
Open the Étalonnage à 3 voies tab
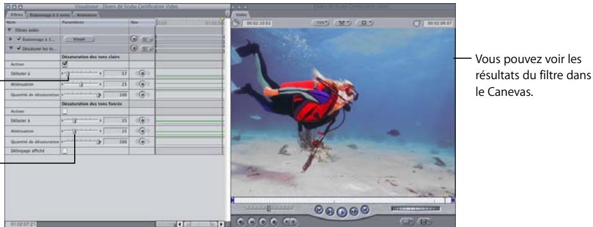pos(49,15)
